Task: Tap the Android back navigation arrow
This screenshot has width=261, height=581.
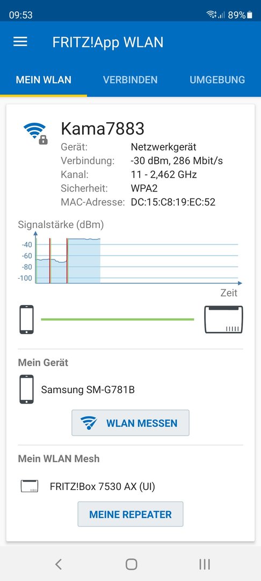Action: [58, 564]
